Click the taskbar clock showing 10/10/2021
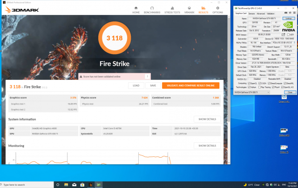 (292, 185)
